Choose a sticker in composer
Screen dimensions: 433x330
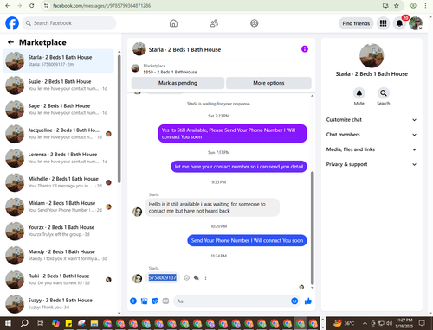tap(155, 301)
